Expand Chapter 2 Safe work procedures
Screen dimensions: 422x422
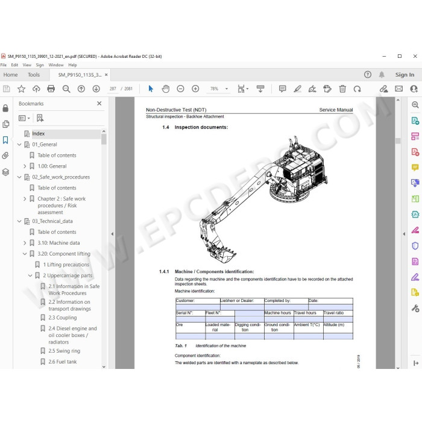(25, 199)
